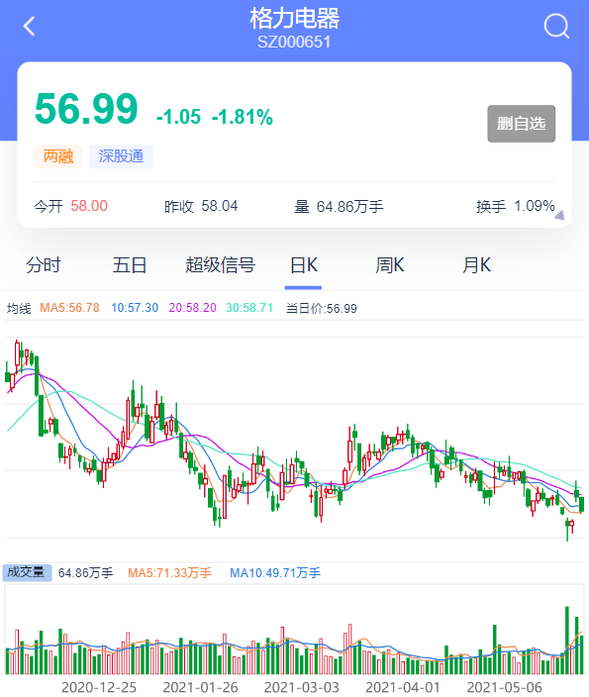The image size is (589, 697).
Task: Tap the 30:58.71 moving average value
Action: (249, 308)
